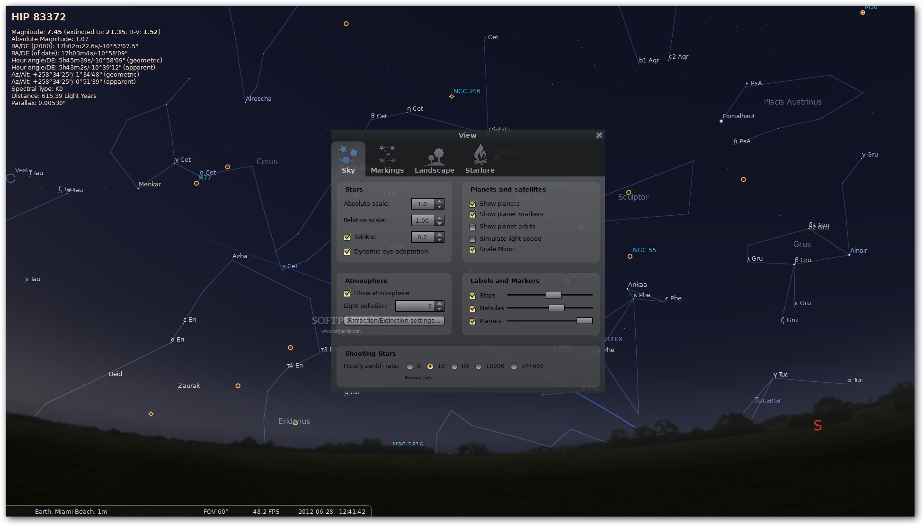Decrease Light pollution with down arrow

point(439,309)
